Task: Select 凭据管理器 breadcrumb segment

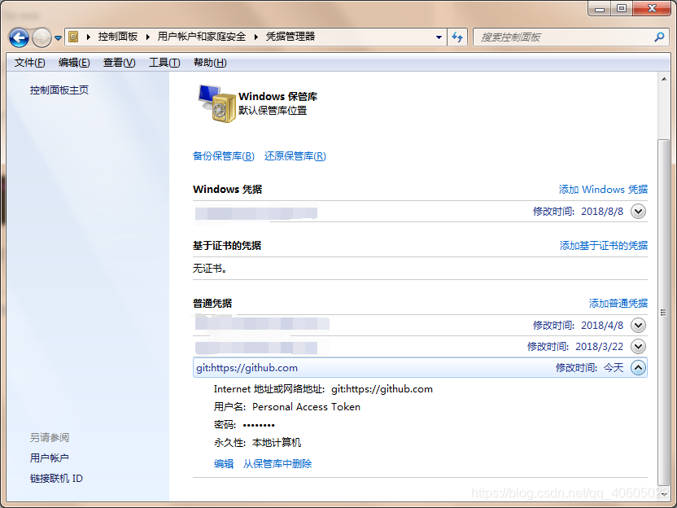Action: point(290,37)
